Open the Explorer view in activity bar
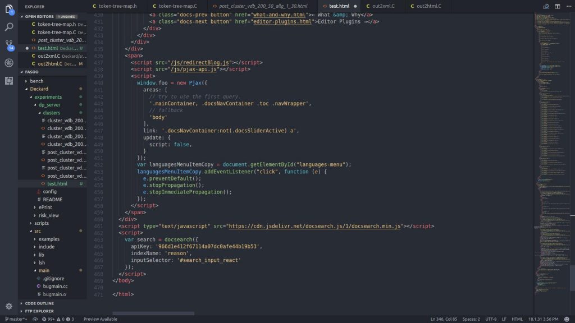The height and width of the screenshot is (323, 575). [9, 9]
